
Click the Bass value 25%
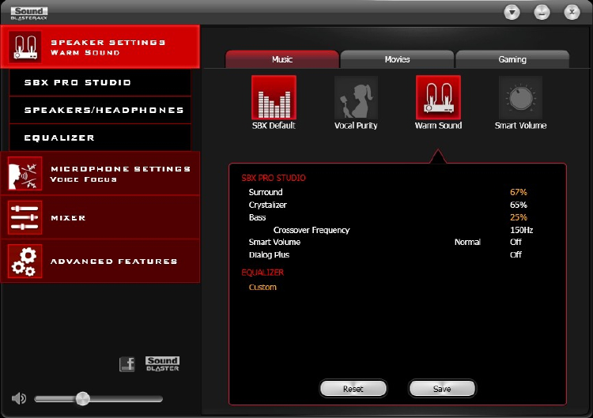[x=518, y=217]
